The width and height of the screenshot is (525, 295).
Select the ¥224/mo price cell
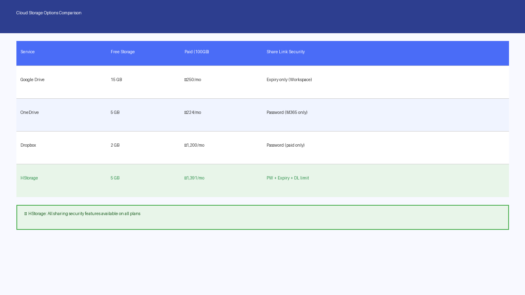tap(193, 113)
